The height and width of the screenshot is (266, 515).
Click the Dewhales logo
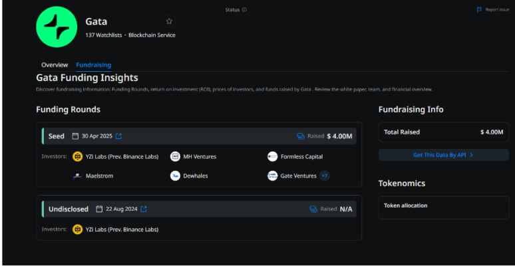point(175,176)
